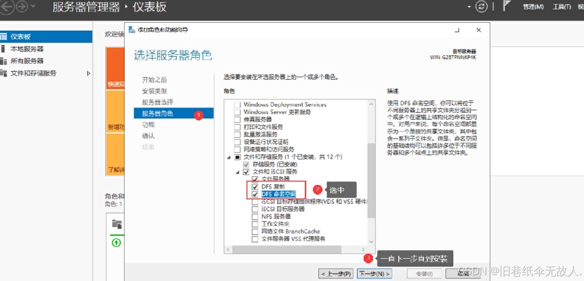The width and height of the screenshot is (584, 281).
Task: Click roles list scroll down arrow
Action: 372,241
